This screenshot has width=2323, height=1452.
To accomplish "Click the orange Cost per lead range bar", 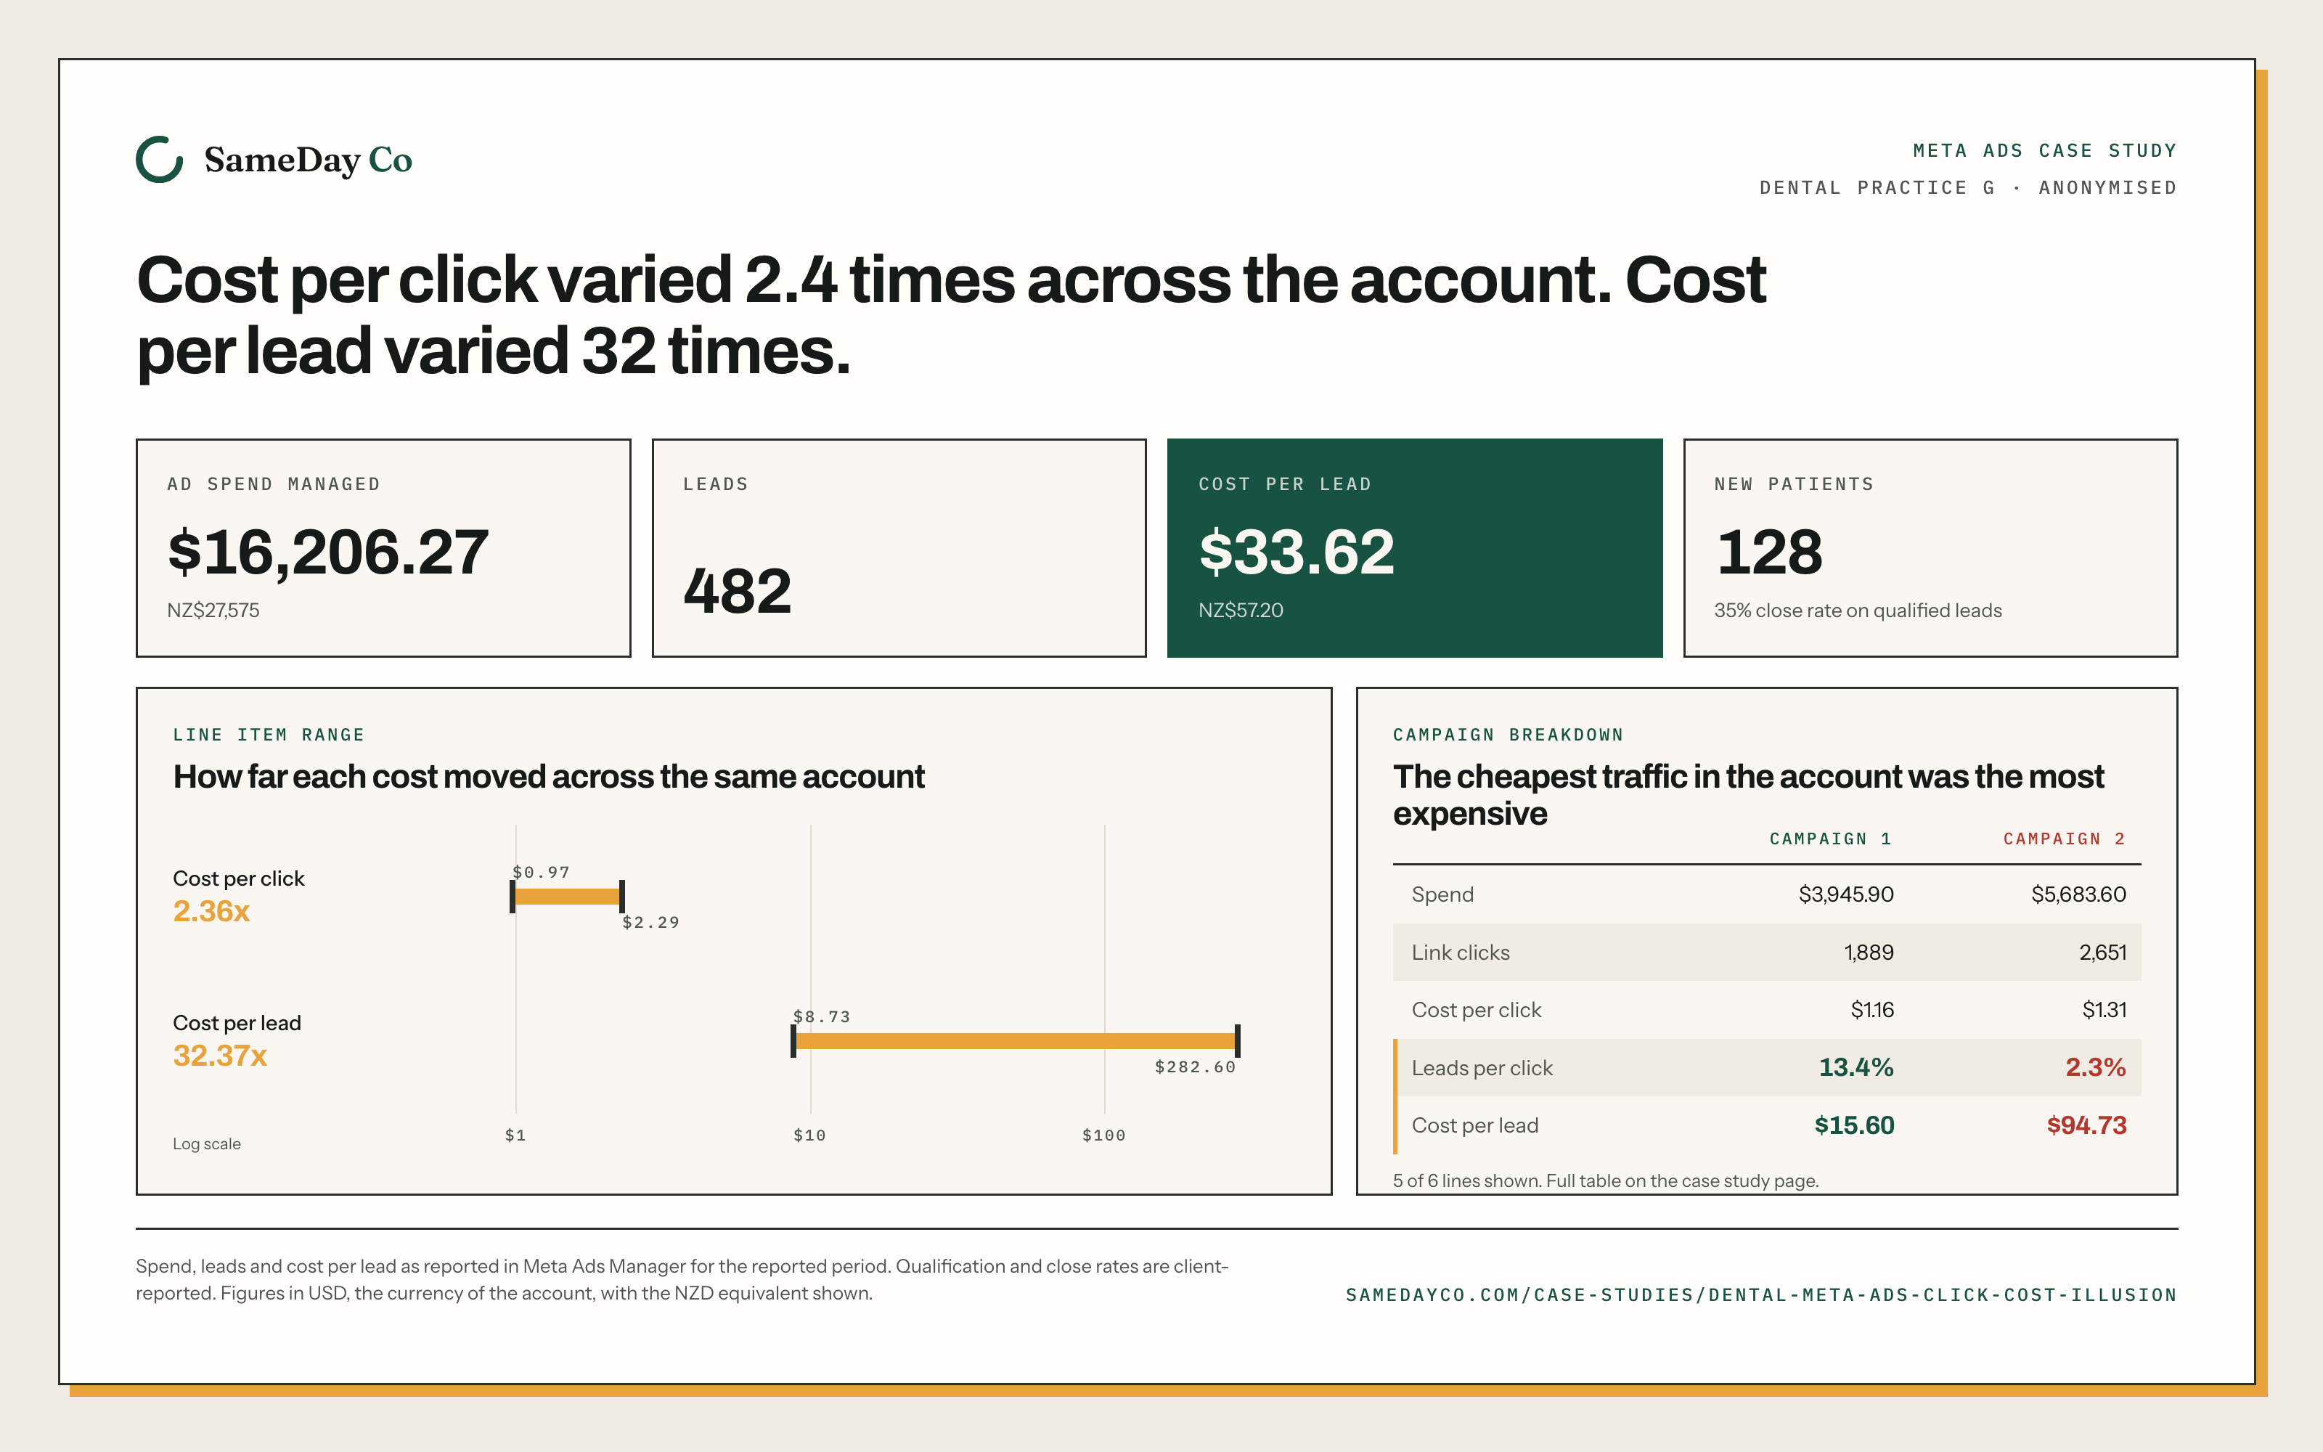I will (x=1016, y=1041).
